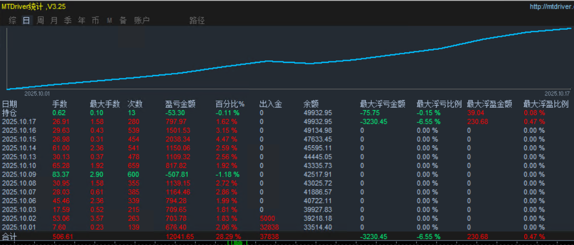Click the 最大浮亏比例 column header
The height and width of the screenshot is (245, 574).
coord(439,104)
